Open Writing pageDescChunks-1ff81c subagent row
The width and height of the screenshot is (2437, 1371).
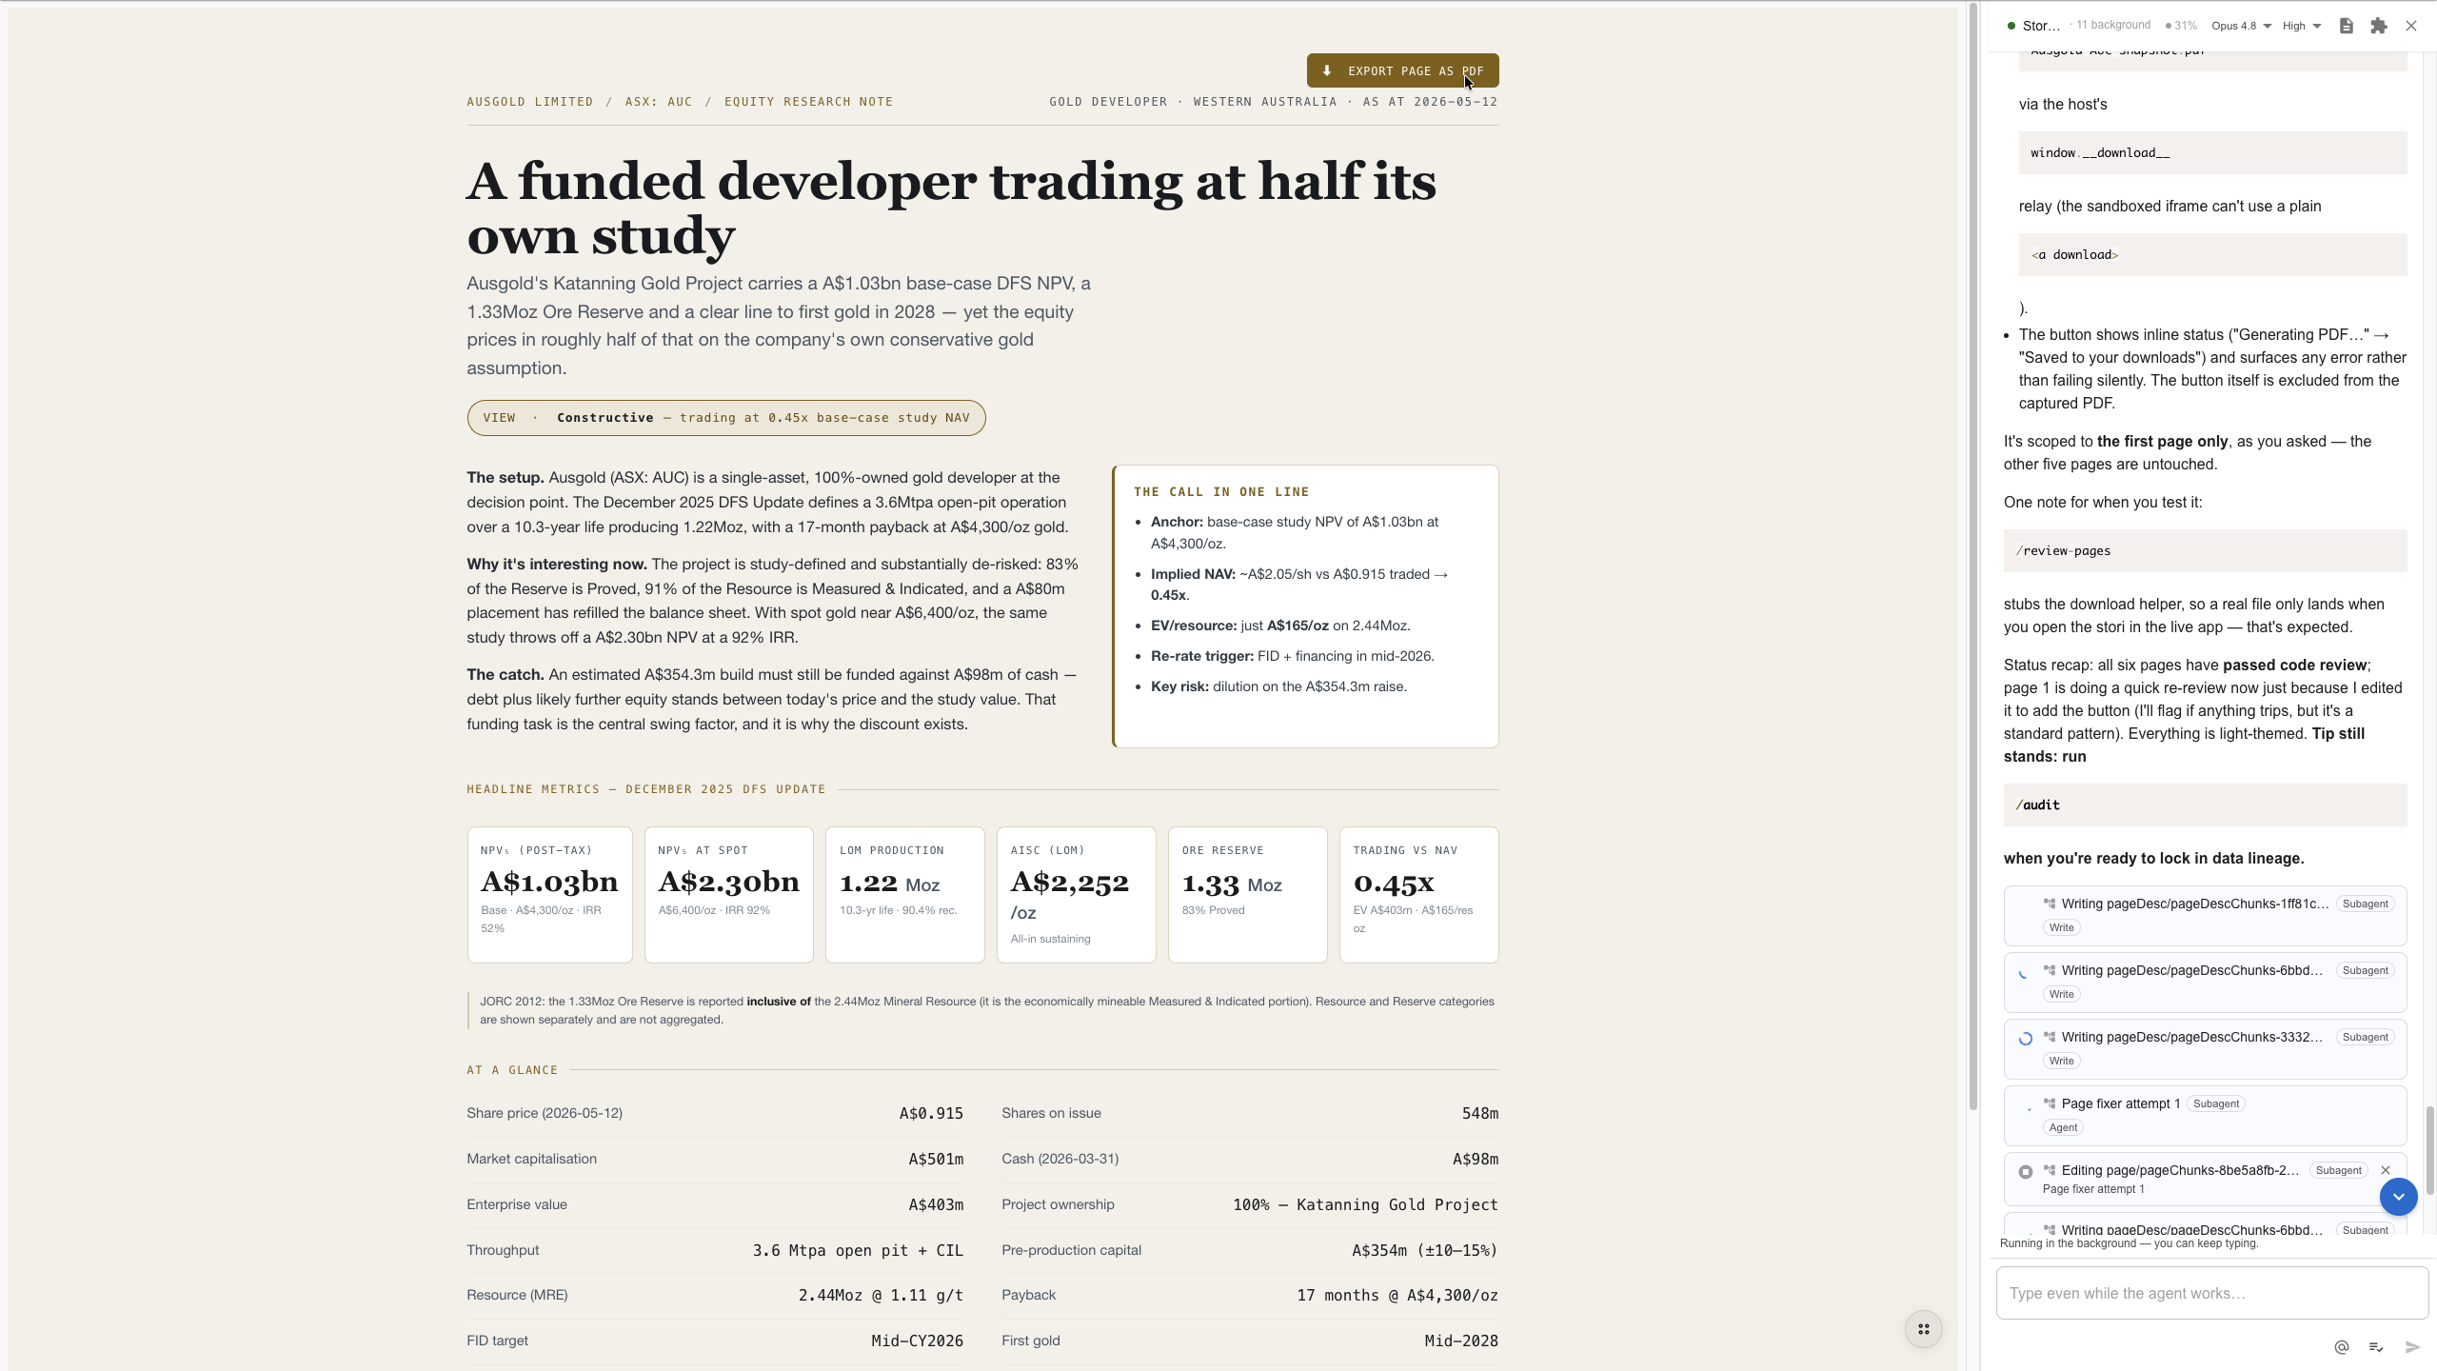tap(2205, 915)
